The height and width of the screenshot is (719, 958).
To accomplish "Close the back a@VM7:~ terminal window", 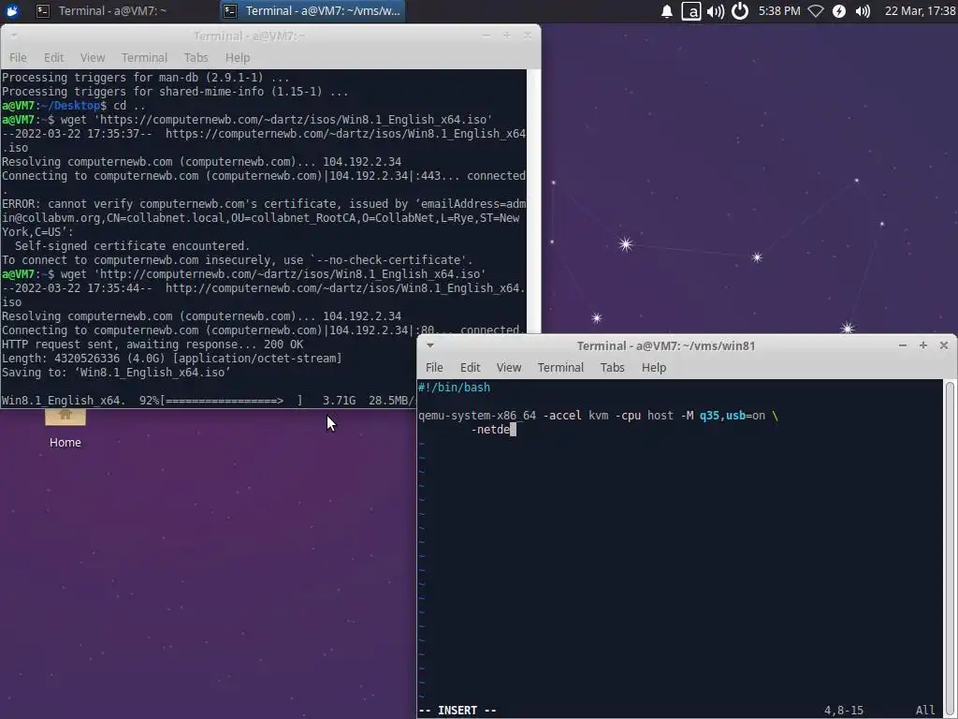I will (528, 36).
